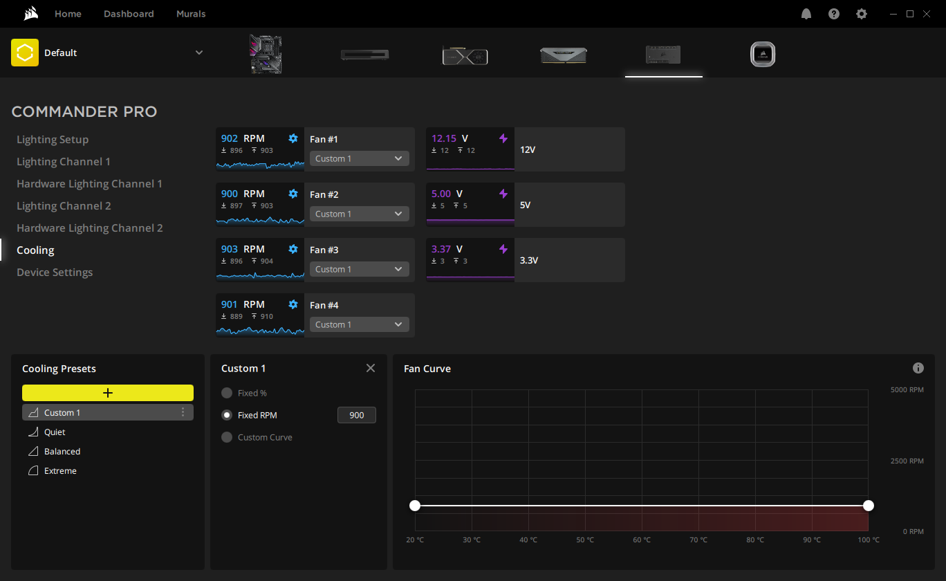
Task: Open the Fan #2 preset dropdown
Action: 359,213
